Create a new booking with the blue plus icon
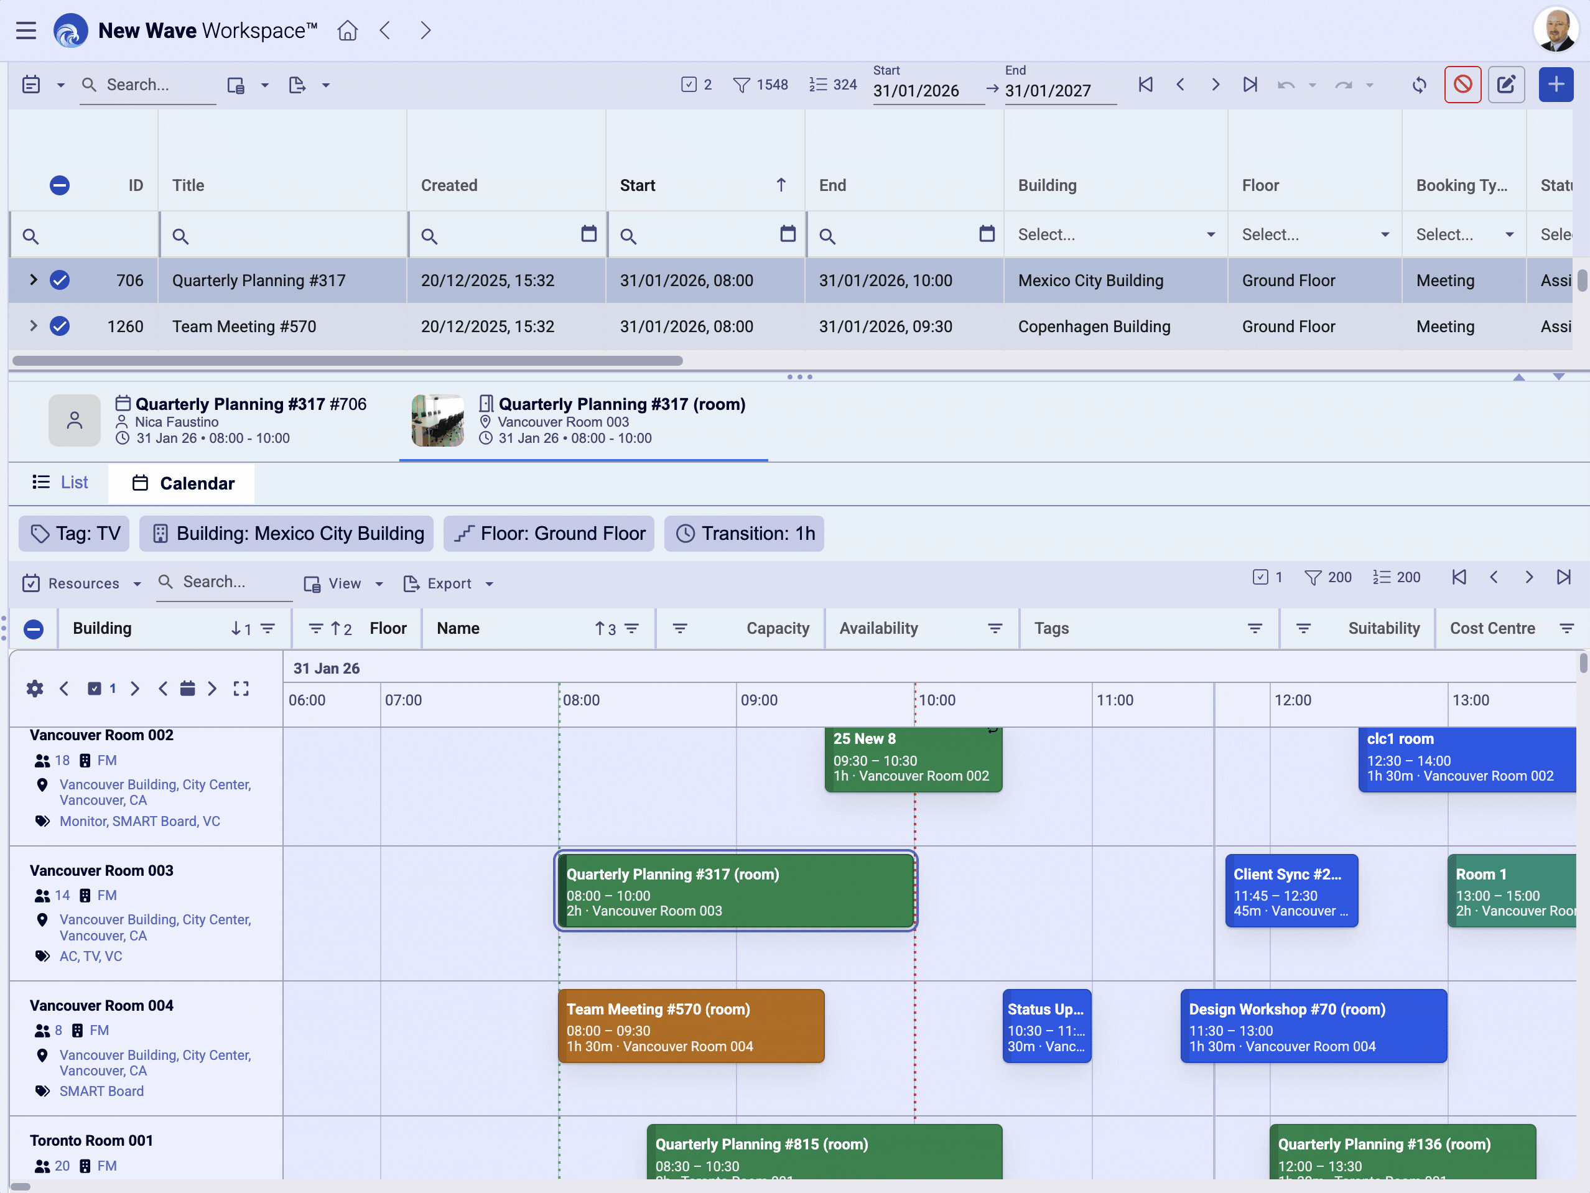Screen dimensions: 1590x1193 pos(1556,84)
